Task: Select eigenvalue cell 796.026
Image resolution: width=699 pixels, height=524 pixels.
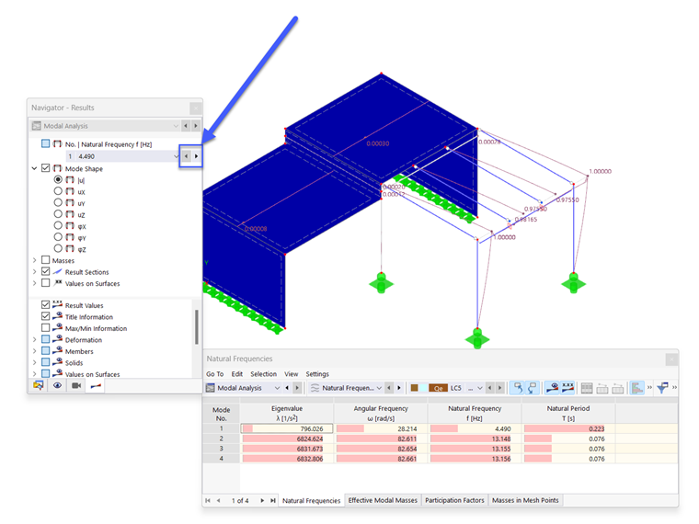Action: pyautogui.click(x=287, y=428)
